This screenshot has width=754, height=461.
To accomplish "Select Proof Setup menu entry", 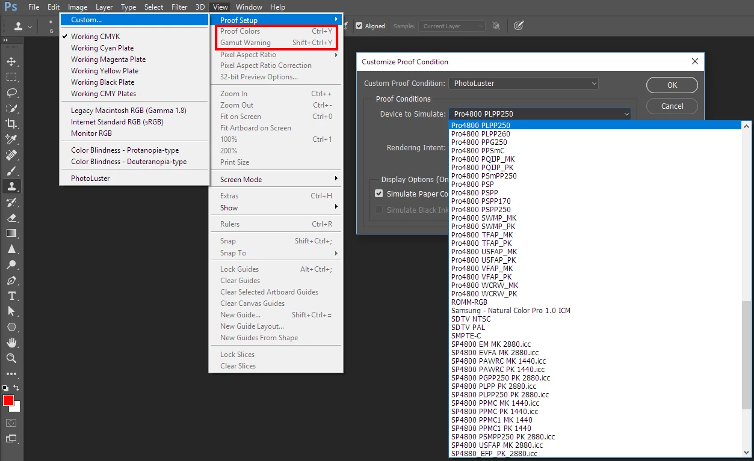I will coord(276,20).
